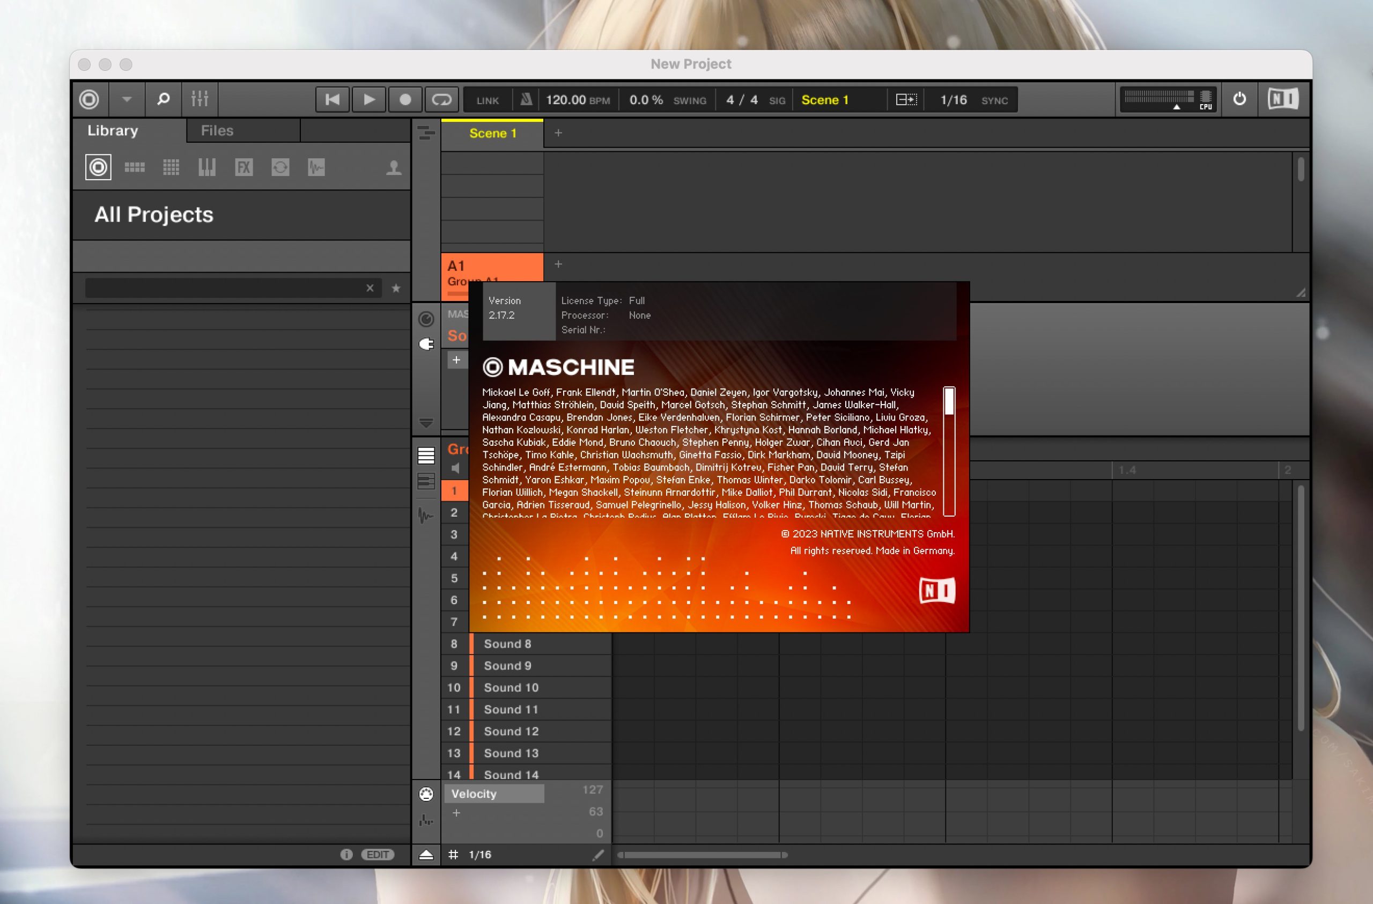Toggle the browser with the magnifier icon
This screenshot has height=904, width=1373.
[x=163, y=100]
